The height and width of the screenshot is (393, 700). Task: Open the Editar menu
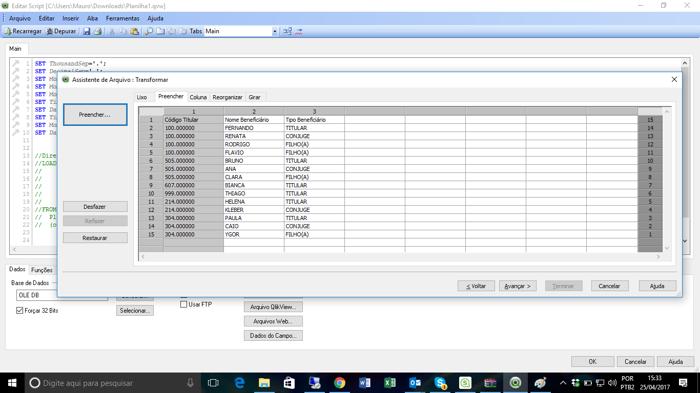(x=47, y=18)
